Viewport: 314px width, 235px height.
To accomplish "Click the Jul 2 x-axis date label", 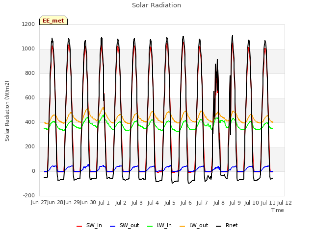I will pos(121,203).
